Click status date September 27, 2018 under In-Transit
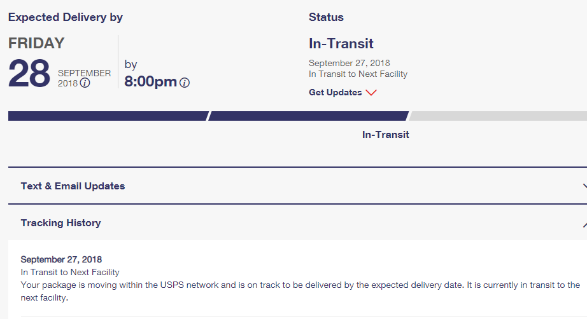Viewport: 587px width, 319px height. coord(350,63)
